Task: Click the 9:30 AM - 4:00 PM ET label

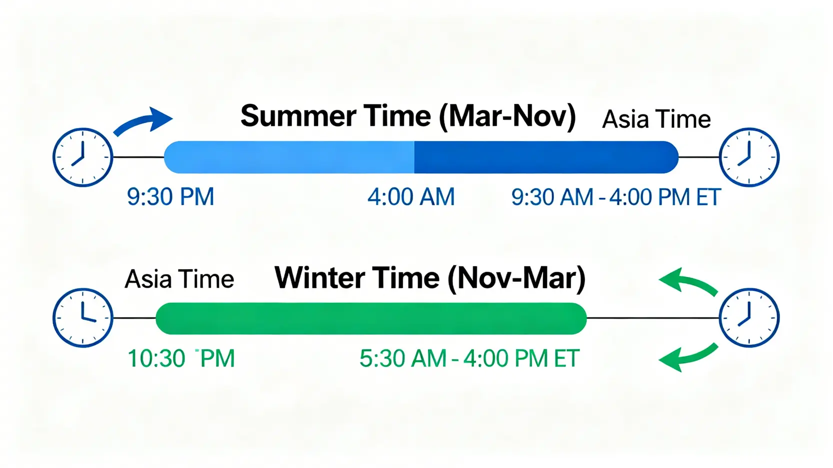Action: pyautogui.click(x=615, y=197)
